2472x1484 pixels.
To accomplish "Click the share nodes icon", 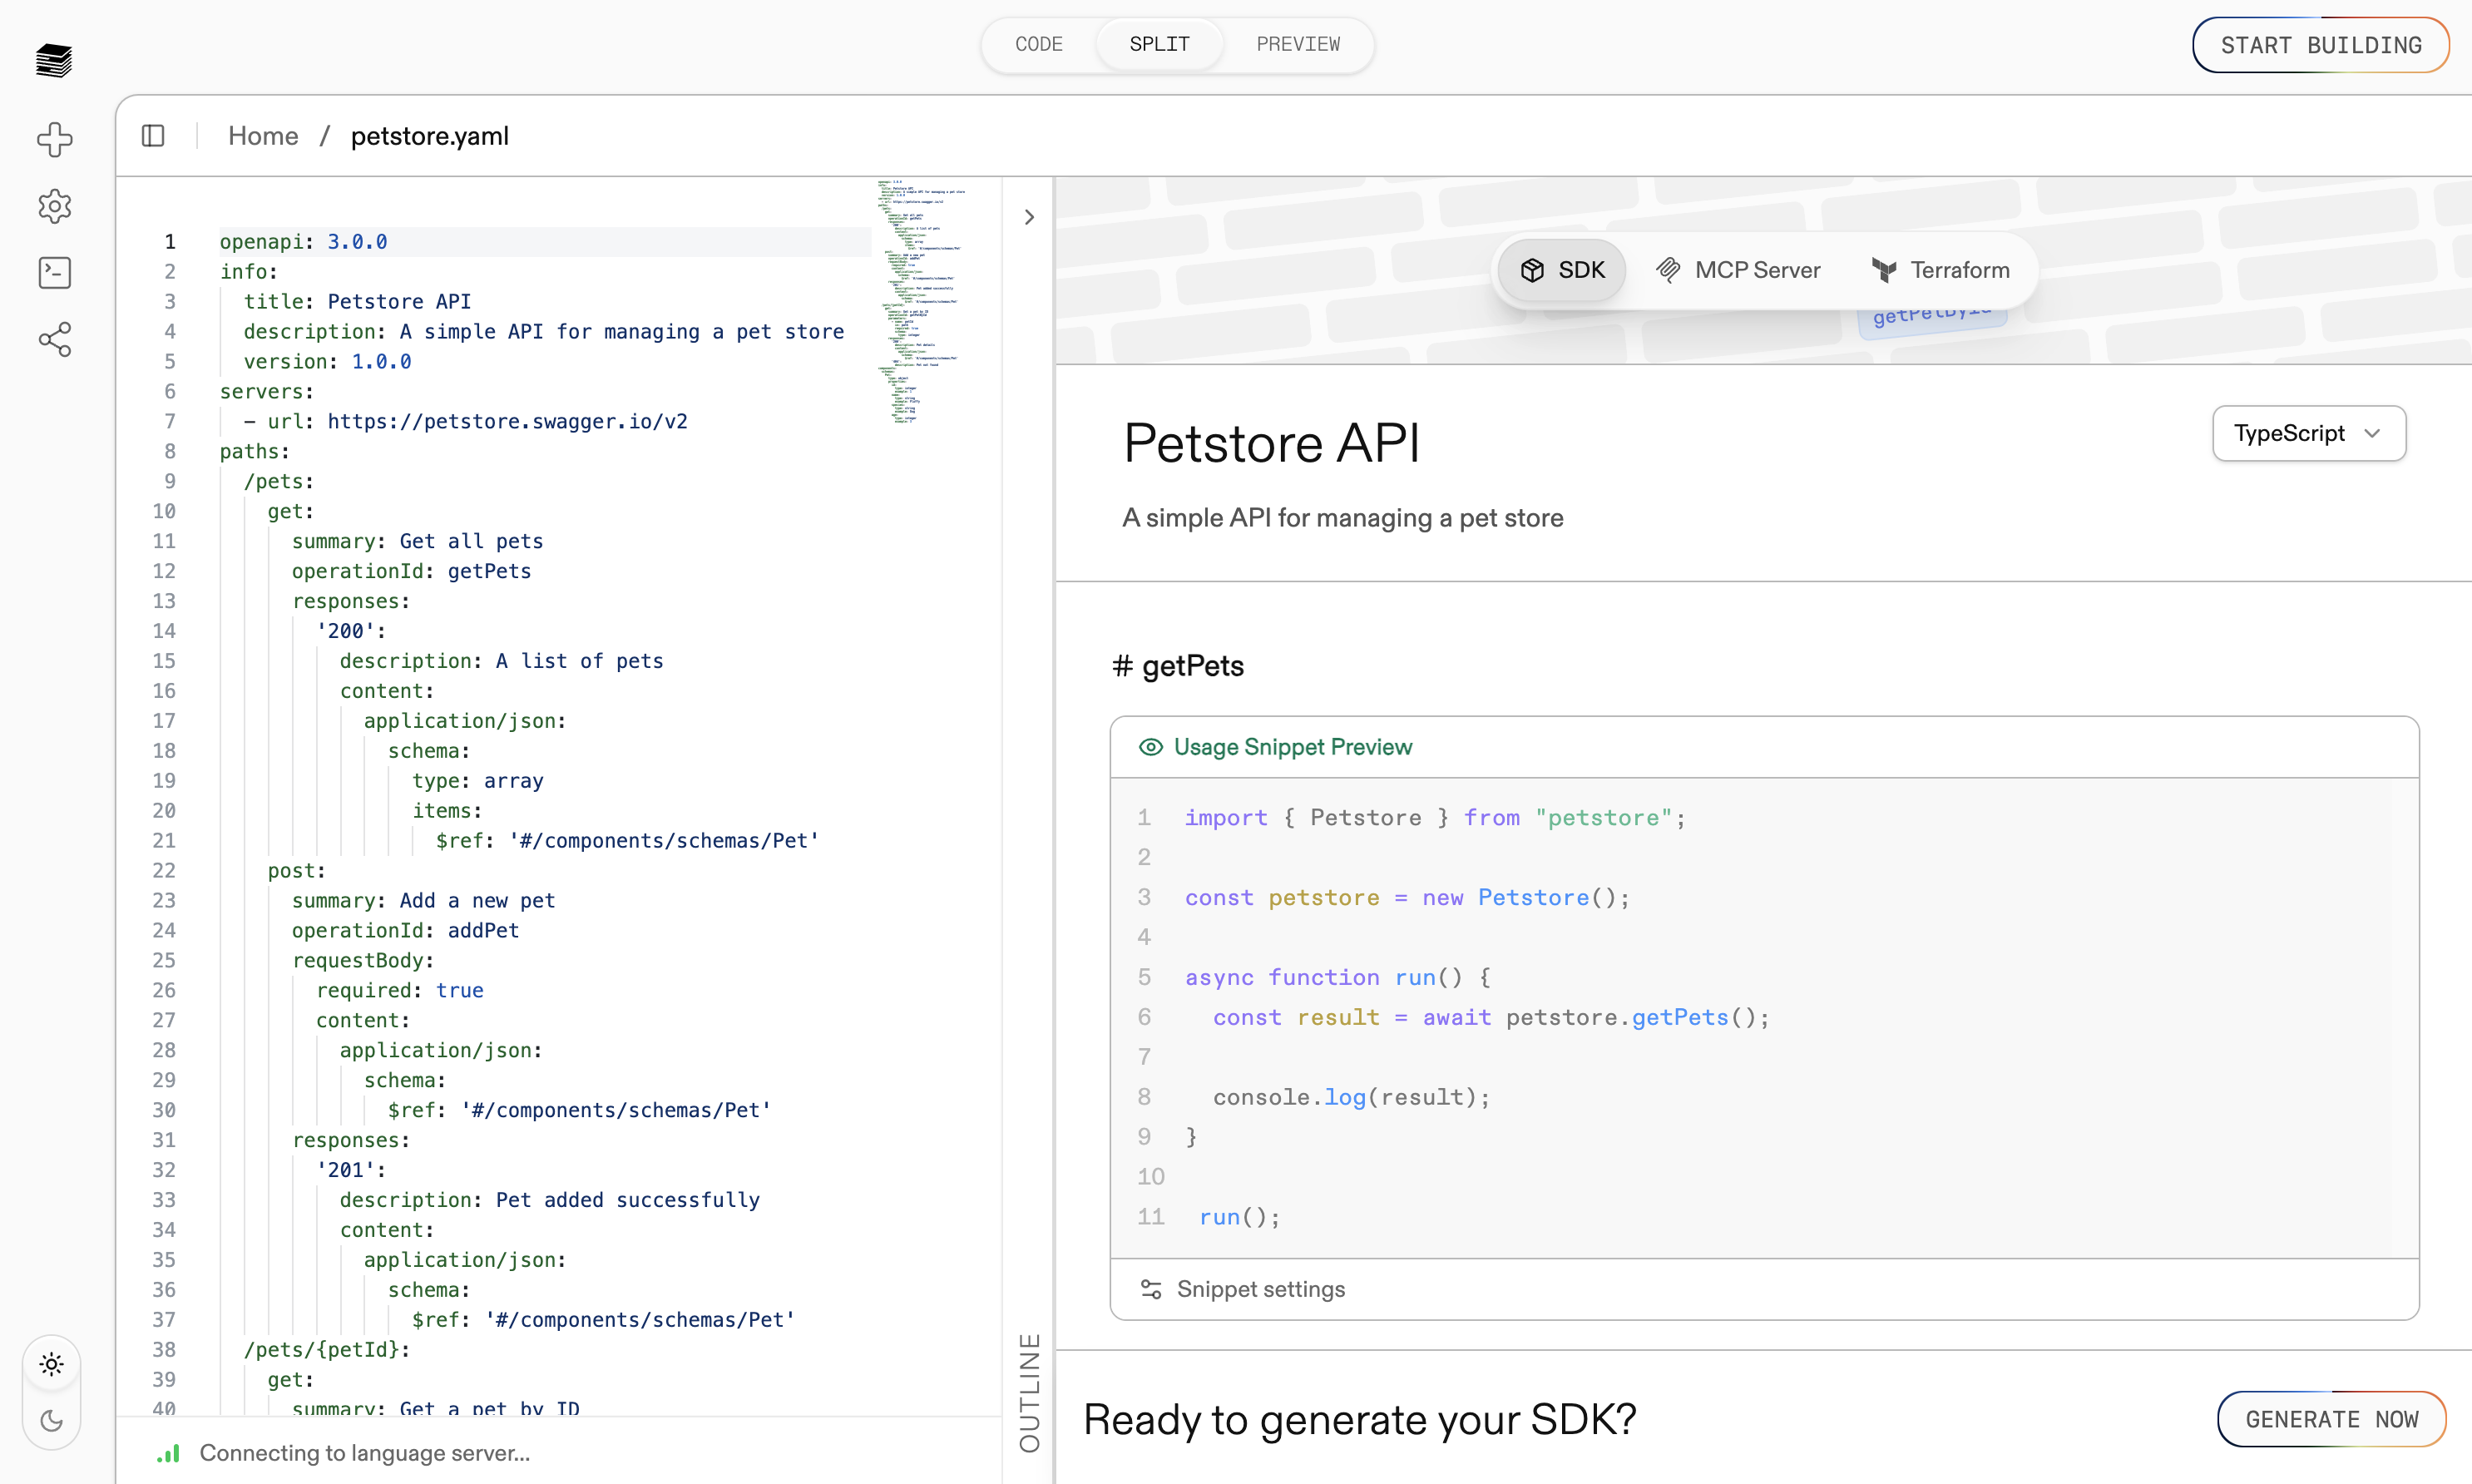I will click(x=54, y=339).
